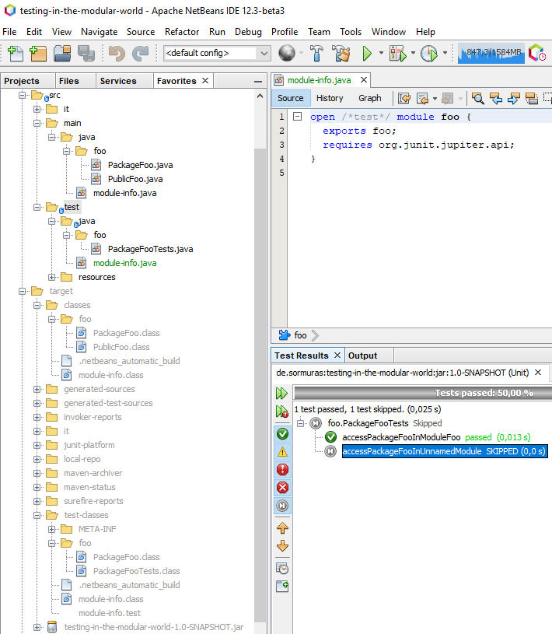Click the Undo arrow icon
Viewport: 552px width, 634px height.
[x=117, y=54]
